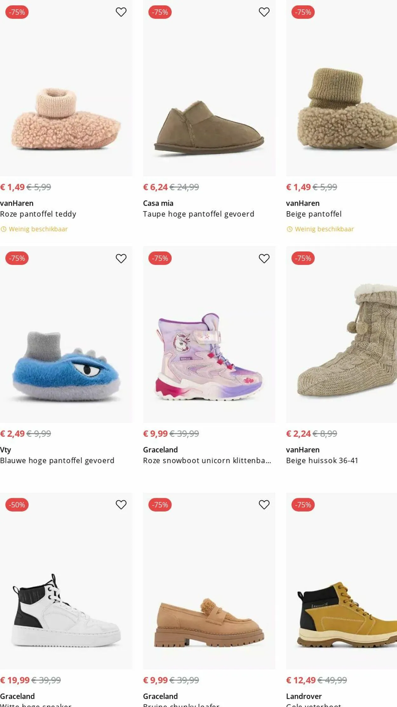Image resolution: width=397 pixels, height=707 pixels.
Task: Click heart on the brown chunky loafer
Action: [x=264, y=505]
